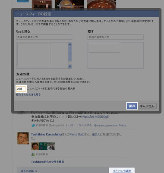The image size is (164, 173).
Task: Open the 紹介された友達を見る link
Action: (28, 94)
